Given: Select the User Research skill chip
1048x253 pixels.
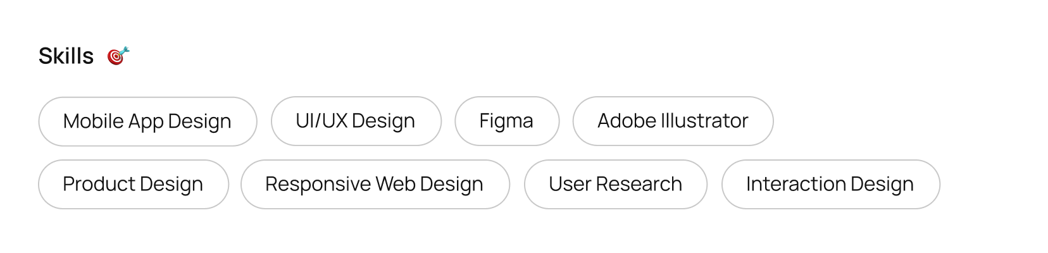Looking at the screenshot, I should pos(615,184).
